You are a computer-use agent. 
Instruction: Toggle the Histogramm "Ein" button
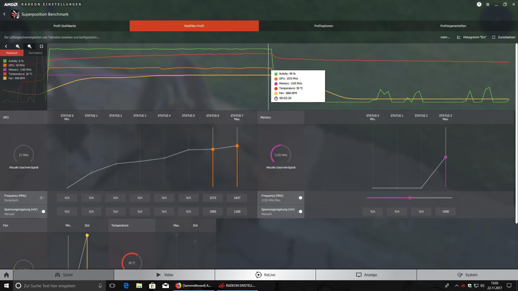point(472,37)
